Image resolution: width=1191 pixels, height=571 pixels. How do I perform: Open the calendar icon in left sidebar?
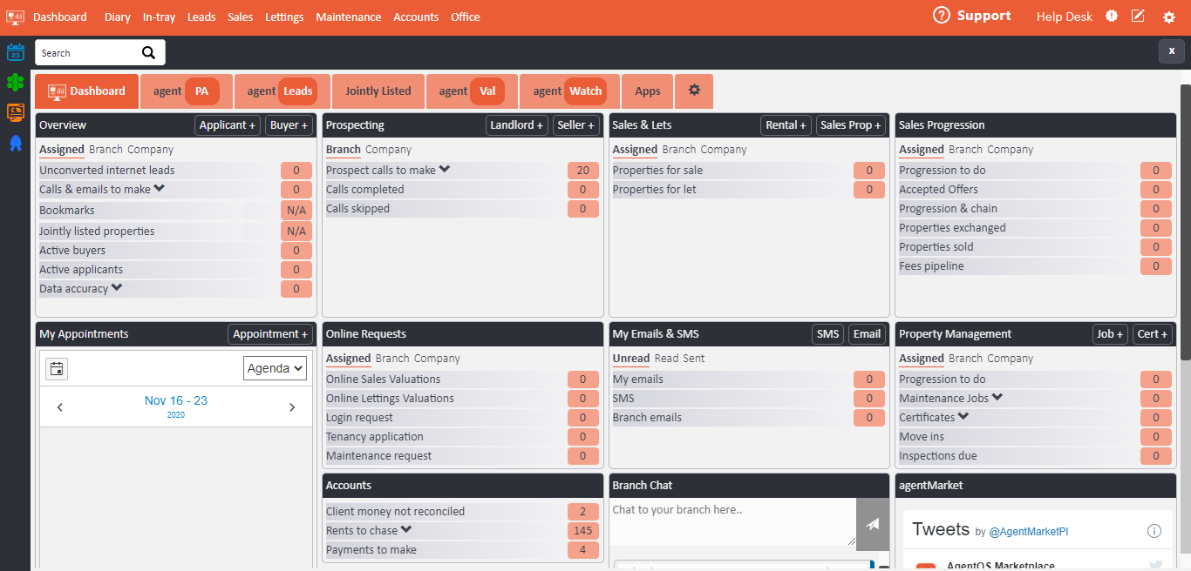click(16, 52)
